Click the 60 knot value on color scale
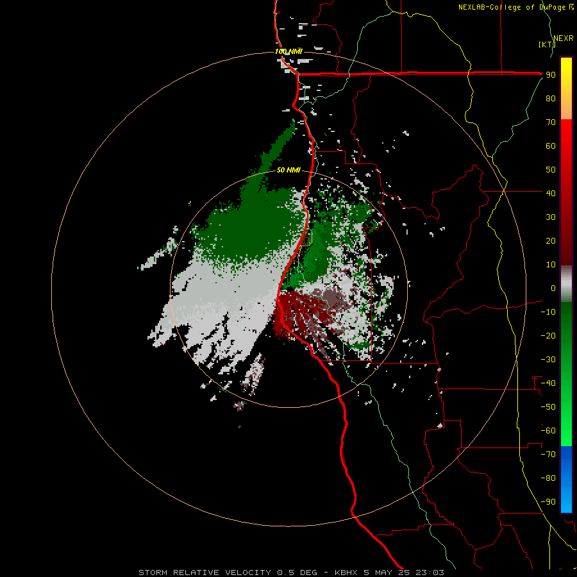577x577 pixels. coord(551,146)
